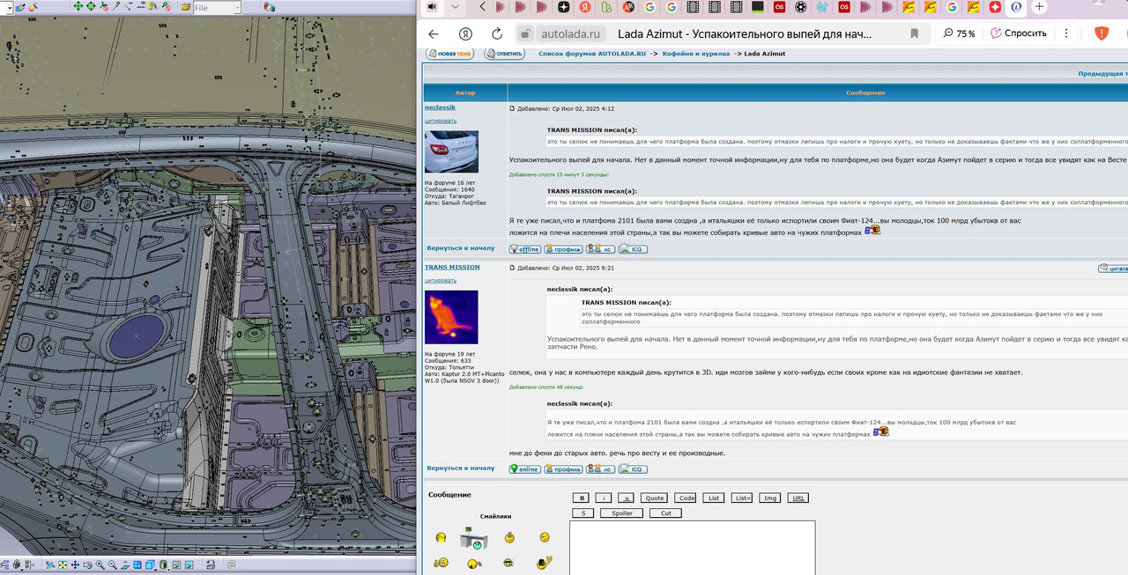Toggle the bookmark flag in address bar
The width and height of the screenshot is (1128, 575).
[x=915, y=33]
